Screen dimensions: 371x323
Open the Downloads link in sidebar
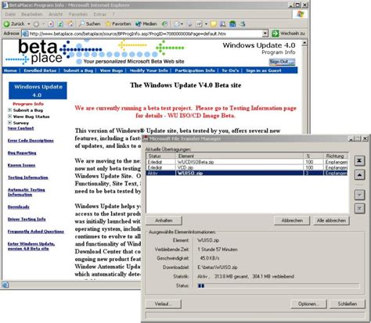pyautogui.click(x=19, y=207)
